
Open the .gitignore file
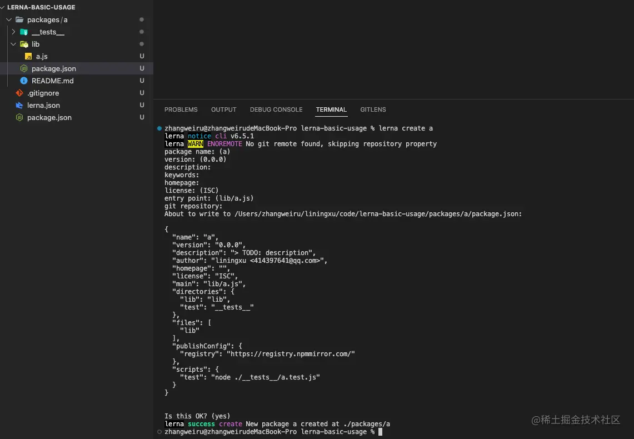click(43, 93)
